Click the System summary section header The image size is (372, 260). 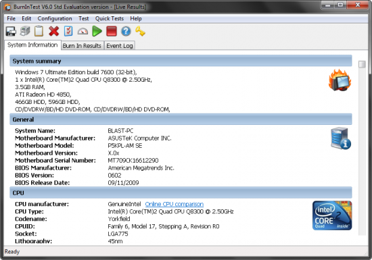tap(181, 61)
